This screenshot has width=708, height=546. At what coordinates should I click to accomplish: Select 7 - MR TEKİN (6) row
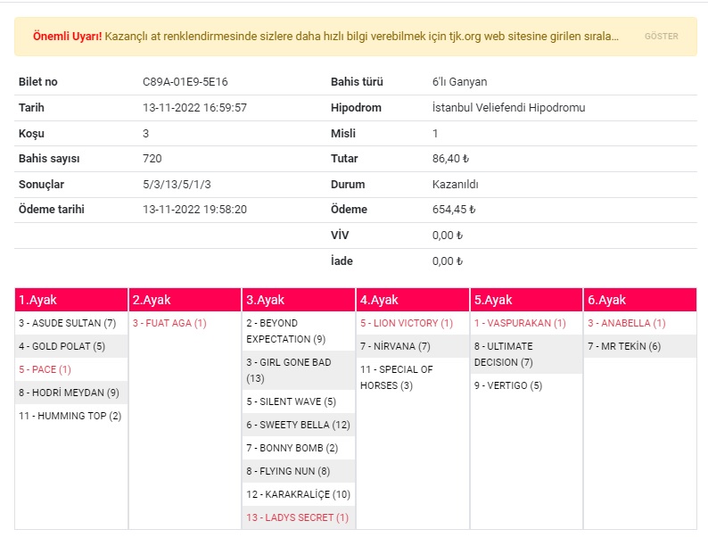pos(640,346)
